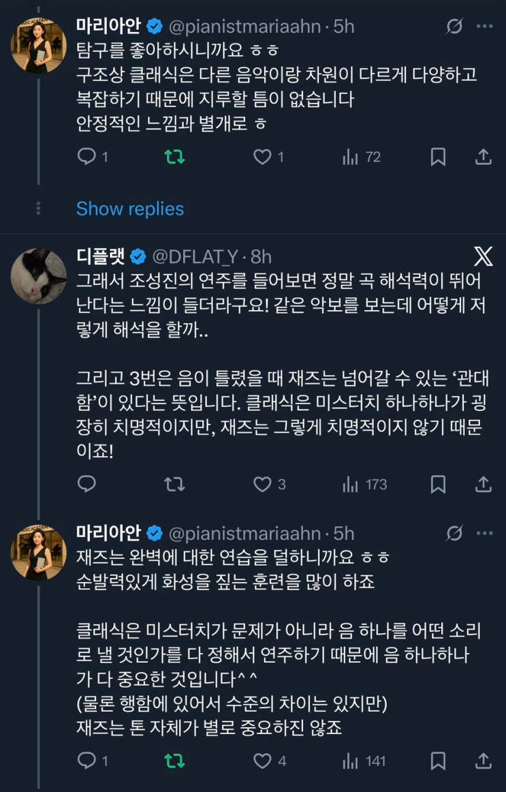Open more options on bottom 마리아안 tweet

pyautogui.click(x=484, y=533)
